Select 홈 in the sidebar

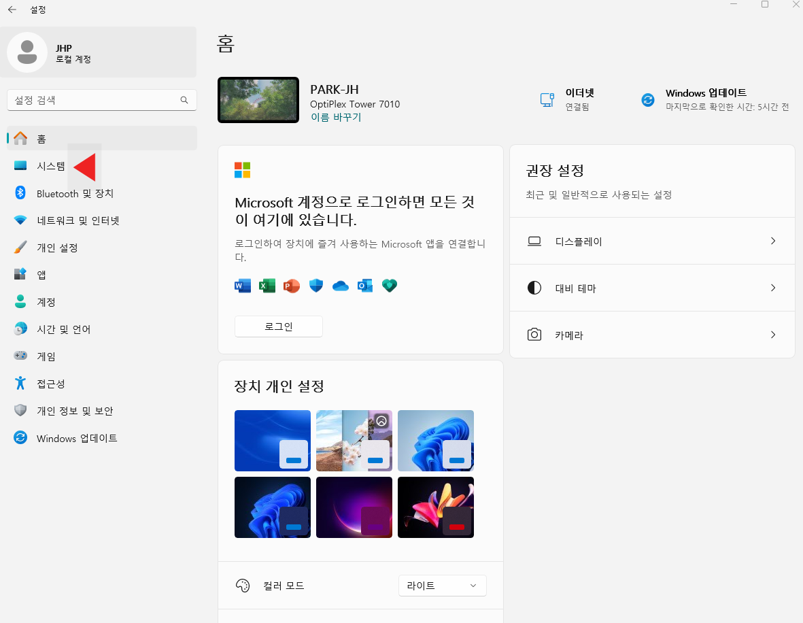coord(102,138)
